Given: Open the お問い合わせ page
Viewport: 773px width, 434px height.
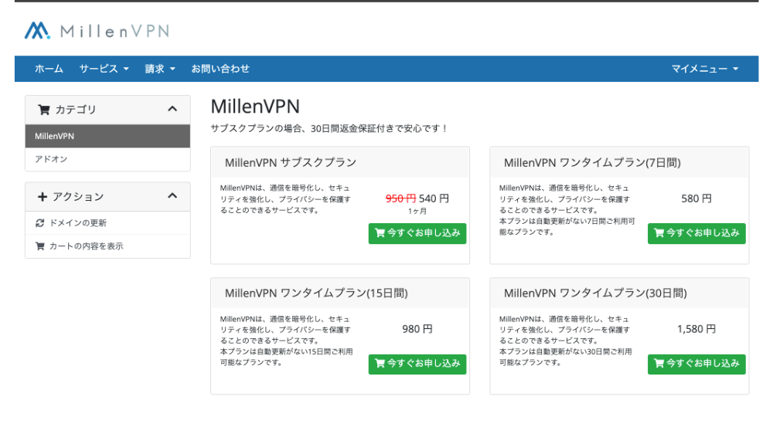Looking at the screenshot, I should click(x=220, y=69).
